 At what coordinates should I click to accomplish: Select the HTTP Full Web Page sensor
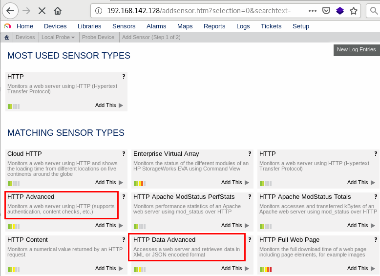(289, 239)
